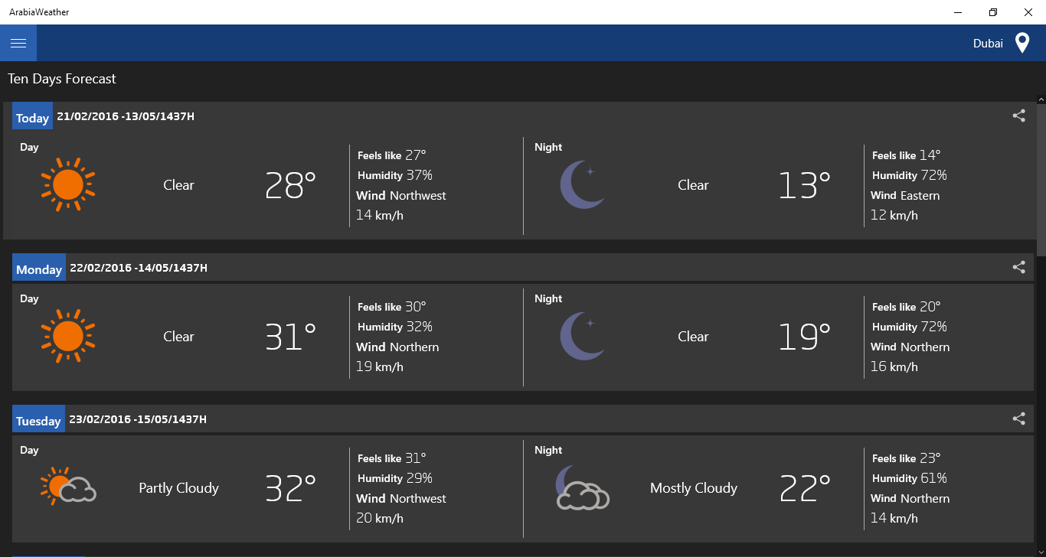Viewport: 1046px width, 557px height.
Task: Select the Tuesday day label
Action: (x=38, y=421)
